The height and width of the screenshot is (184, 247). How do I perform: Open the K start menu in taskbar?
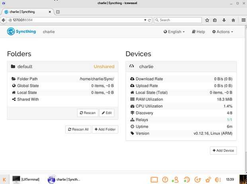tap(4, 180)
